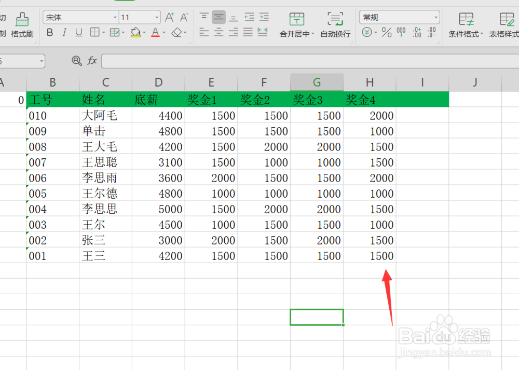Click the fx insert function icon
The width and height of the screenshot is (519, 370).
click(92, 61)
